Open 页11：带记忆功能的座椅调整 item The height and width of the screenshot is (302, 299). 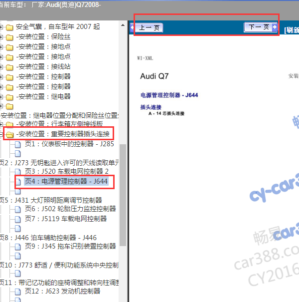pos(59,283)
